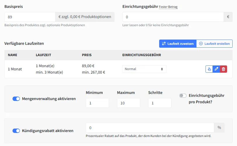Delete the 1 Monat term with trash icon
Viewport: 237px width, 146px height.
point(223,69)
